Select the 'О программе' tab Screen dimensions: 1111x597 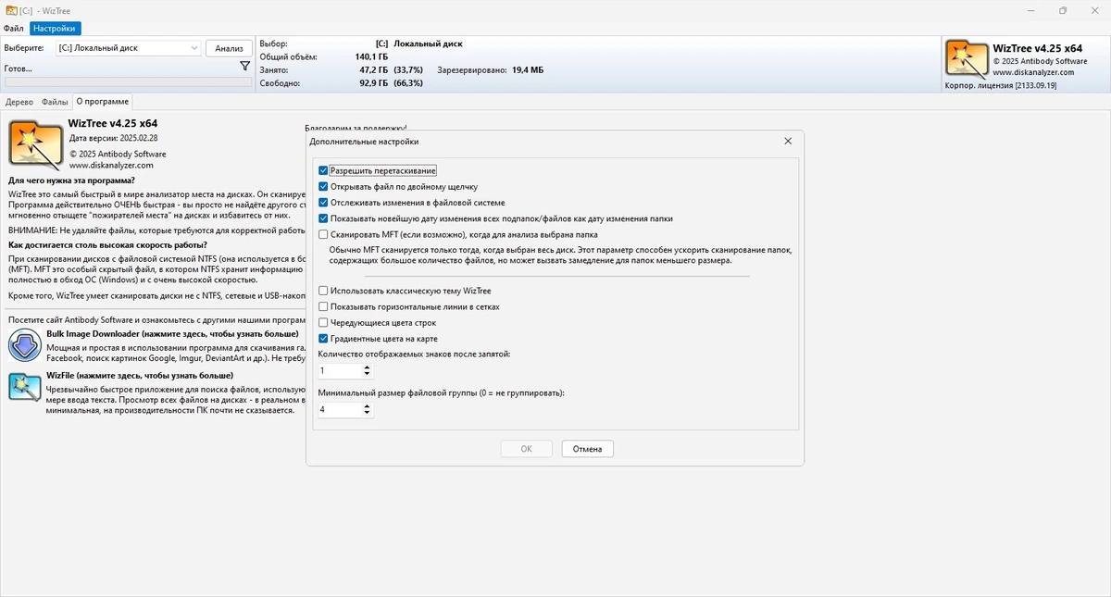click(x=102, y=102)
